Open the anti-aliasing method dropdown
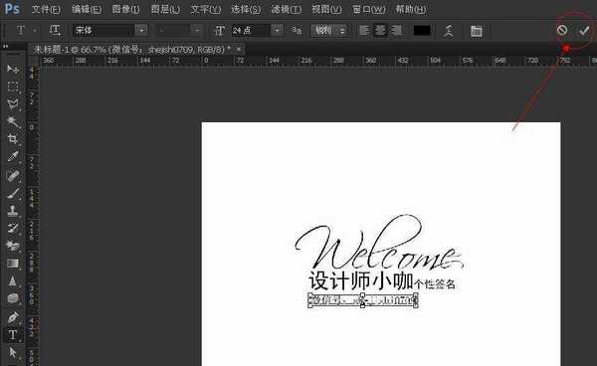597x366 pixels. 328,30
